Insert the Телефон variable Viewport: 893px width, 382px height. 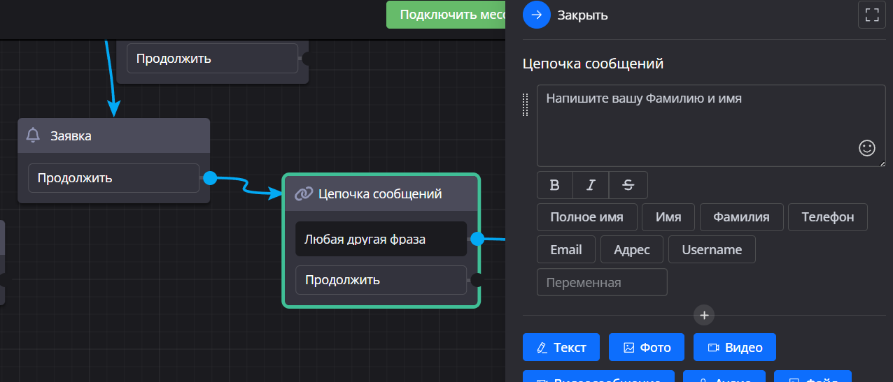tap(827, 217)
